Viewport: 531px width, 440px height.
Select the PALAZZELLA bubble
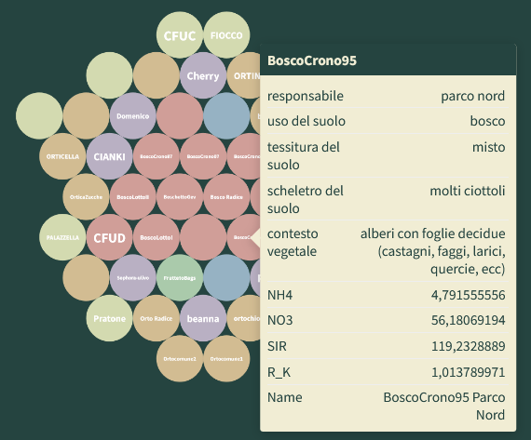pyautogui.click(x=62, y=237)
